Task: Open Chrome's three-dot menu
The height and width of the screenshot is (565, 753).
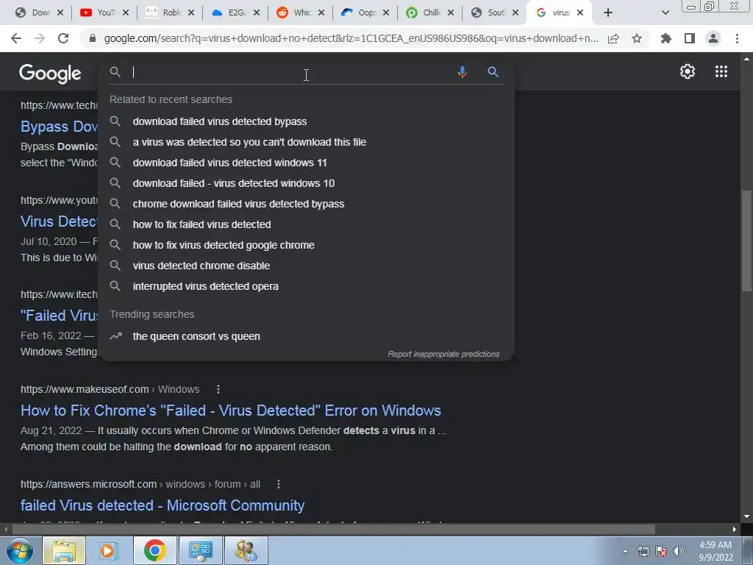Action: 737,38
